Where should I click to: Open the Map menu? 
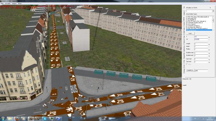2,4
